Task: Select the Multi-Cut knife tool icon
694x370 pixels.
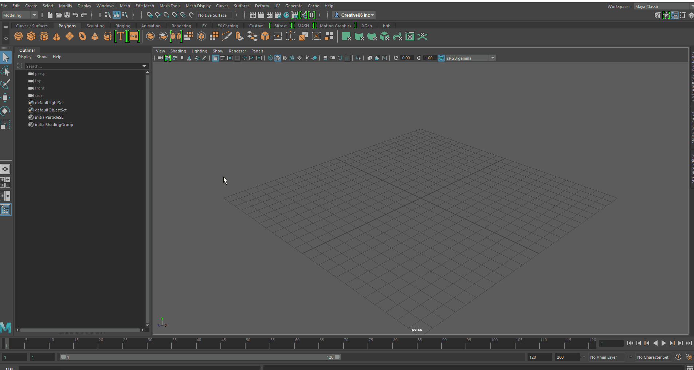Action: [227, 36]
